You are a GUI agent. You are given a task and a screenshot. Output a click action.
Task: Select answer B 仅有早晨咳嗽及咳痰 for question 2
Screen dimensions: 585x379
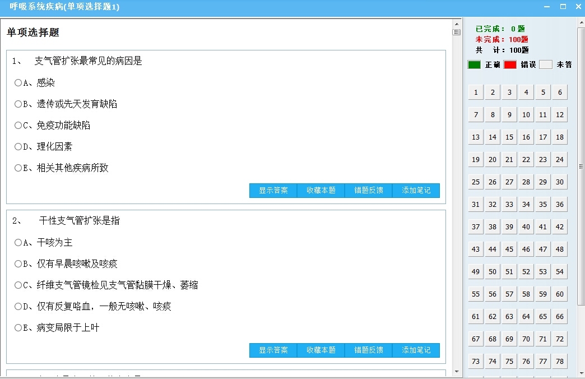[18, 264]
